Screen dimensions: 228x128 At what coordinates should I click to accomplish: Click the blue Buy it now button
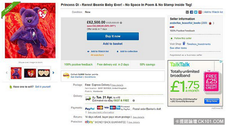tap(113, 36)
